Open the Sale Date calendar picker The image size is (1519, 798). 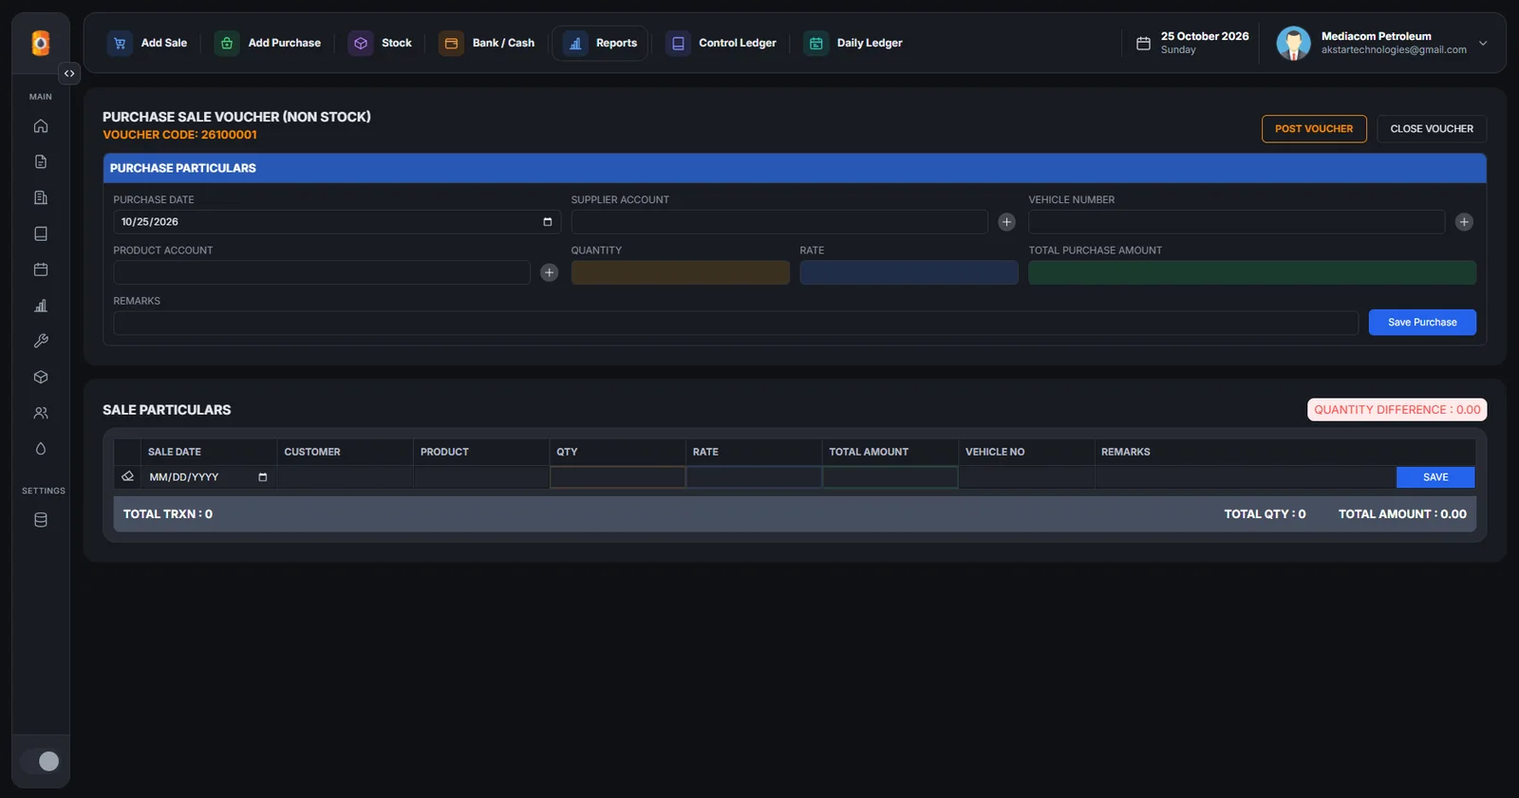click(x=263, y=477)
